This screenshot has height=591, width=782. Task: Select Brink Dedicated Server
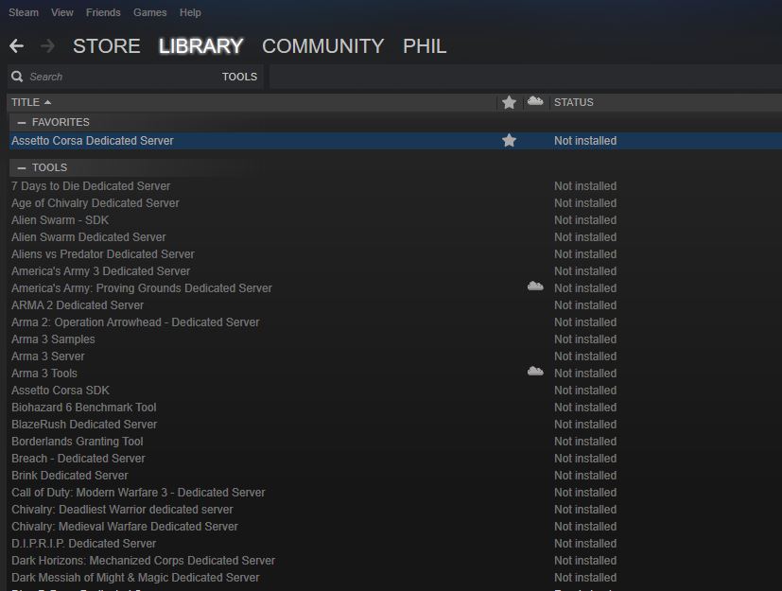70,476
